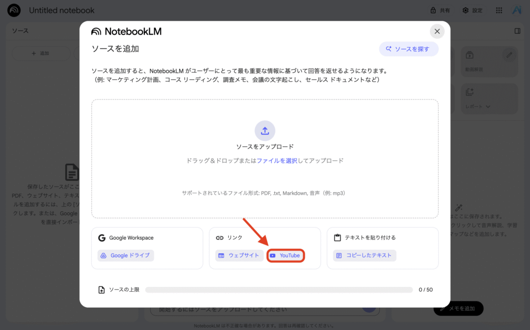Toggle the panel collapse icon at top right
The image size is (530, 330).
517,31
